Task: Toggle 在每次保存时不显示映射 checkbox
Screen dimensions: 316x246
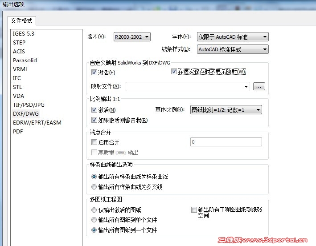Action: click(x=174, y=72)
